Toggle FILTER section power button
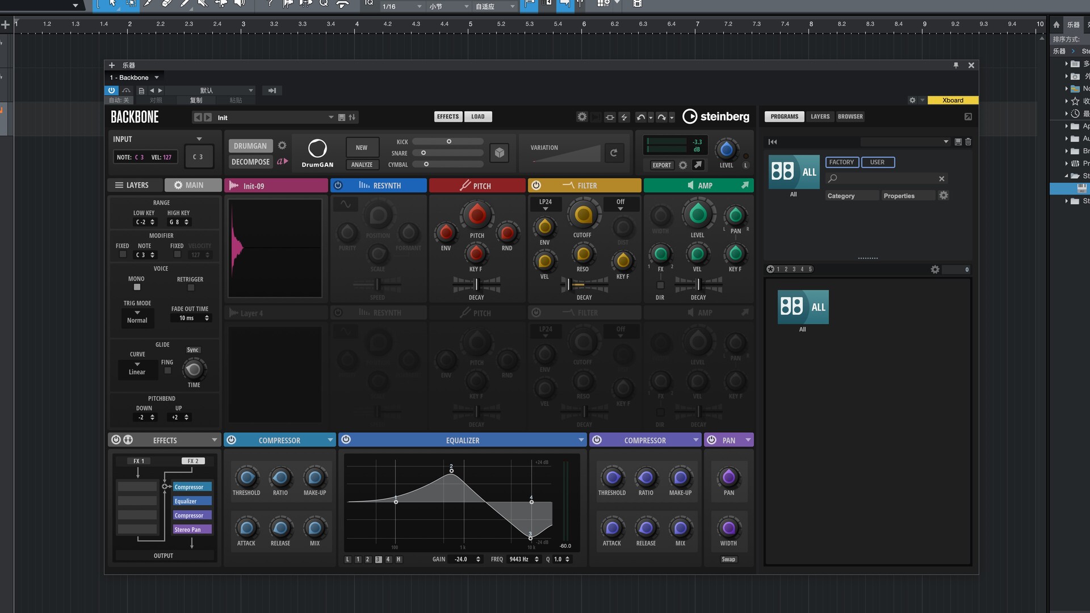This screenshot has height=613, width=1090. (536, 185)
